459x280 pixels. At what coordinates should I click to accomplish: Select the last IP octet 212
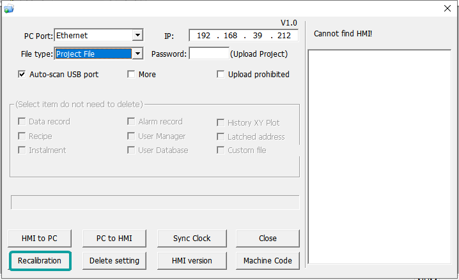pyautogui.click(x=284, y=36)
